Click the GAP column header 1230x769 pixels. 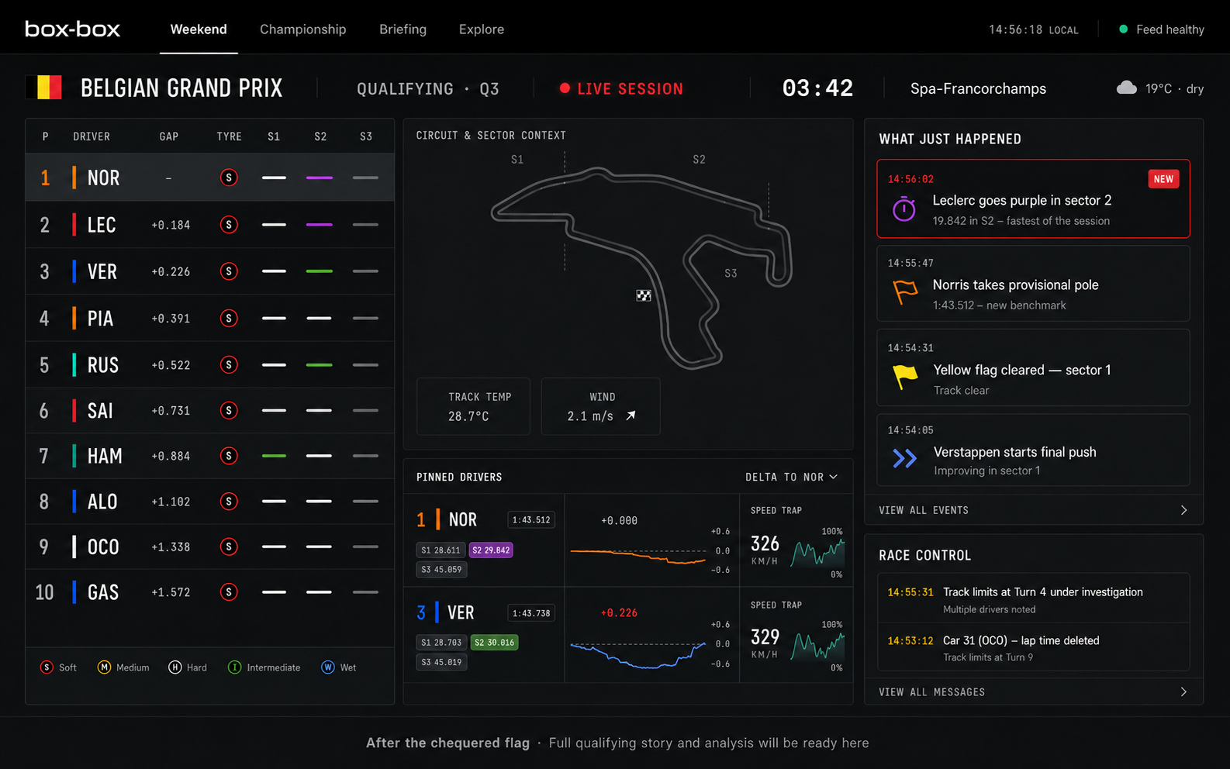169,136
